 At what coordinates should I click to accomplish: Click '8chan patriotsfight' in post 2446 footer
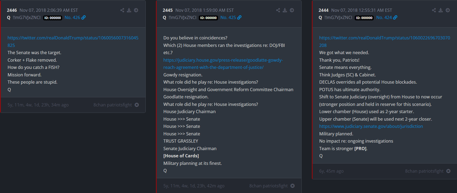(x=113, y=105)
